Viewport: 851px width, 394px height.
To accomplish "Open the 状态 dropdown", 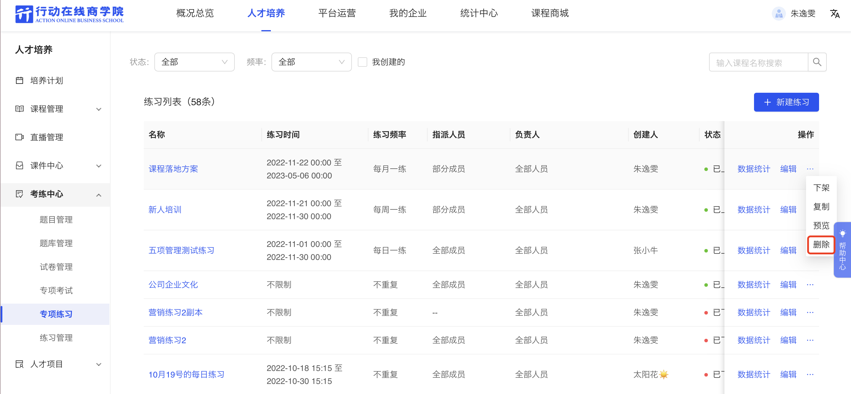I will point(194,62).
